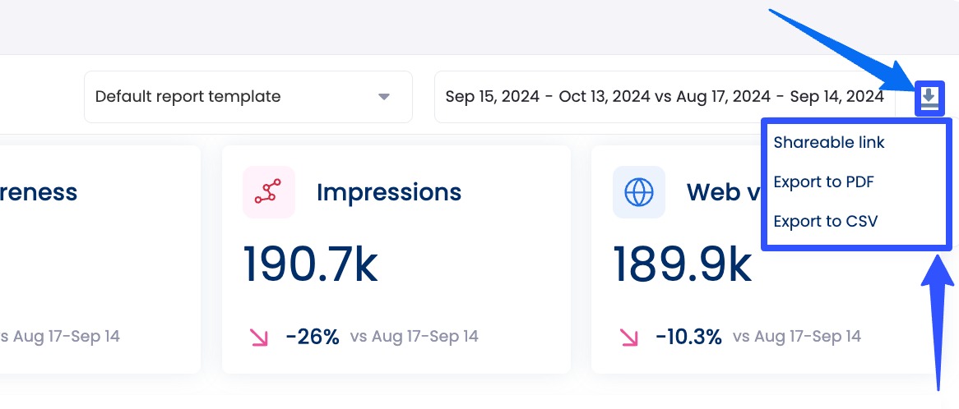This screenshot has width=959, height=409.
Task: Click the Impressions card pink graph icon
Action: tap(269, 192)
